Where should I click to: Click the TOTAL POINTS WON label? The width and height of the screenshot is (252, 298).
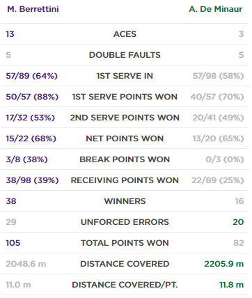(125, 243)
